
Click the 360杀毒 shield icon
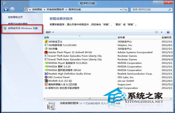pyautogui.click(x=46, y=49)
